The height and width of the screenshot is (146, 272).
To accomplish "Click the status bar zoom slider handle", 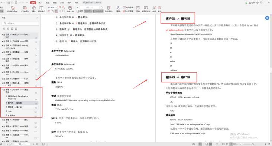I will point(253,144).
